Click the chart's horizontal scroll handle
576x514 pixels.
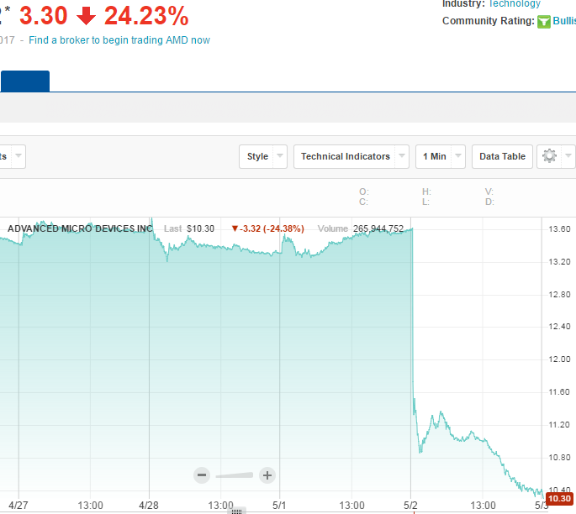point(237,511)
